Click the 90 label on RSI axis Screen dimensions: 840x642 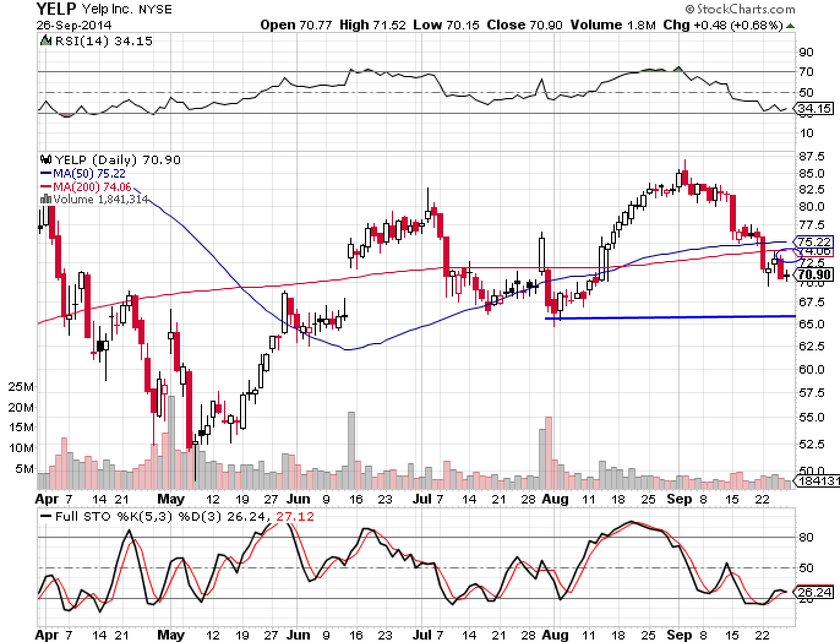pos(807,52)
